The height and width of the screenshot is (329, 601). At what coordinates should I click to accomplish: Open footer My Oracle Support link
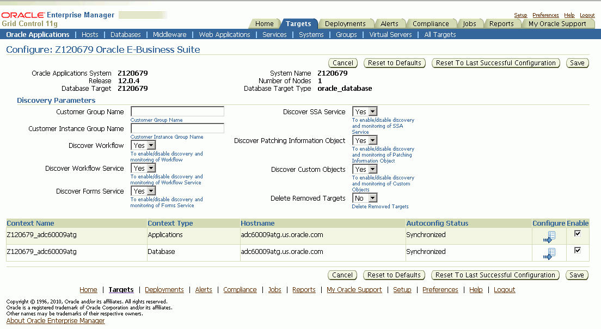pyautogui.click(x=354, y=289)
